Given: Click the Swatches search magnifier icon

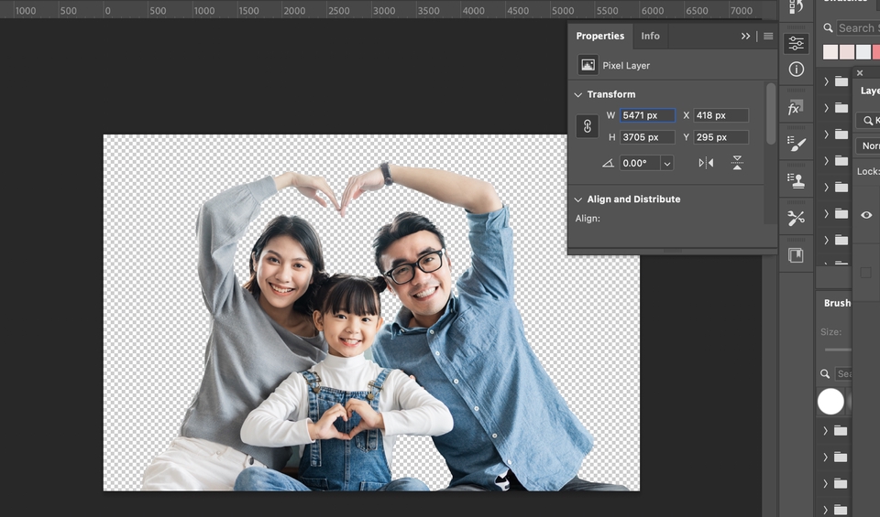Looking at the screenshot, I should [x=828, y=28].
